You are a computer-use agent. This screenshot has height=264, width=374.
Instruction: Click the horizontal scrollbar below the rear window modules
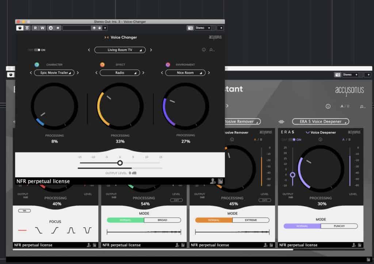coord(153,249)
